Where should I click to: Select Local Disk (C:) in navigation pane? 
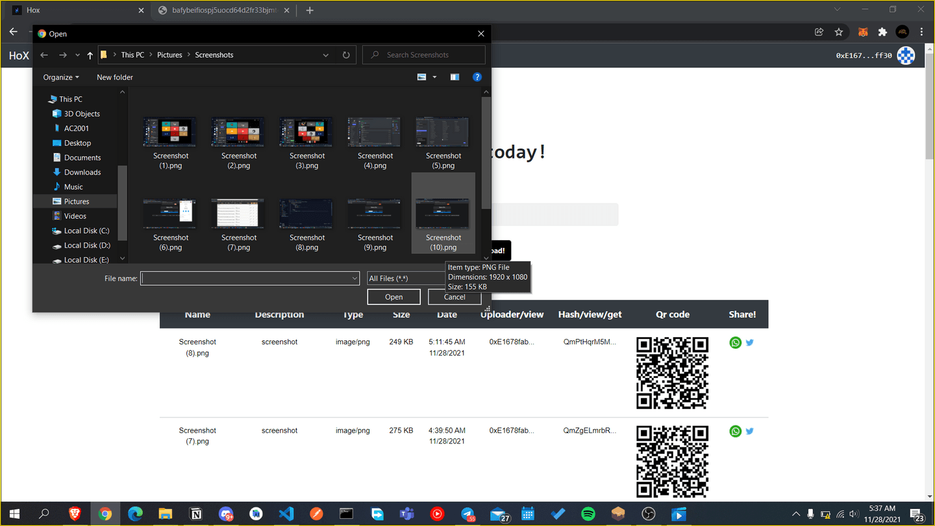[81, 231]
